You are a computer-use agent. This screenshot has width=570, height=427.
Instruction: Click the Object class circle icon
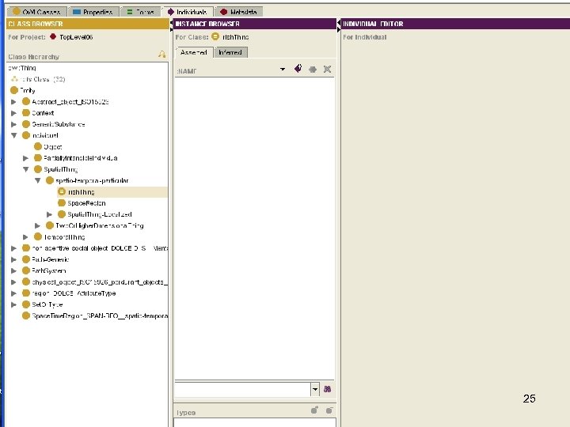(x=38, y=146)
